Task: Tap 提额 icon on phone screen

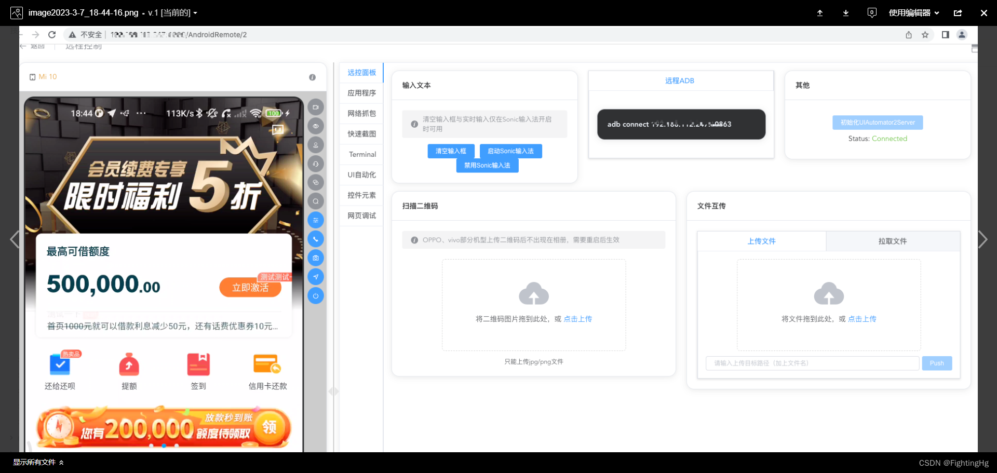Action: pyautogui.click(x=129, y=372)
